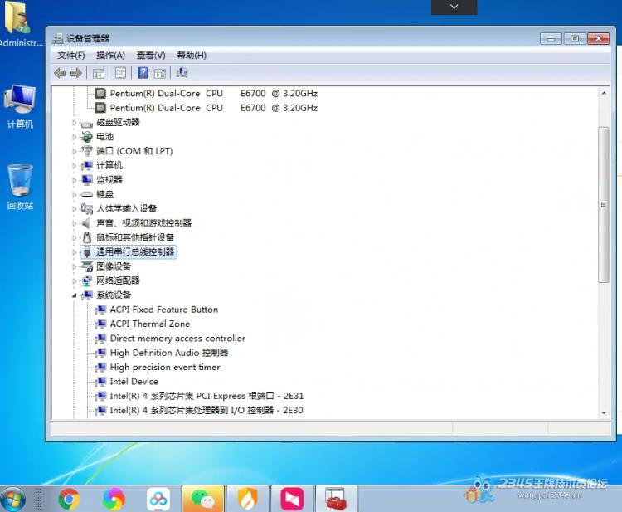Click the 端口 (COM 和 LPT) port icon
This screenshot has height=512, width=622.
coord(87,151)
